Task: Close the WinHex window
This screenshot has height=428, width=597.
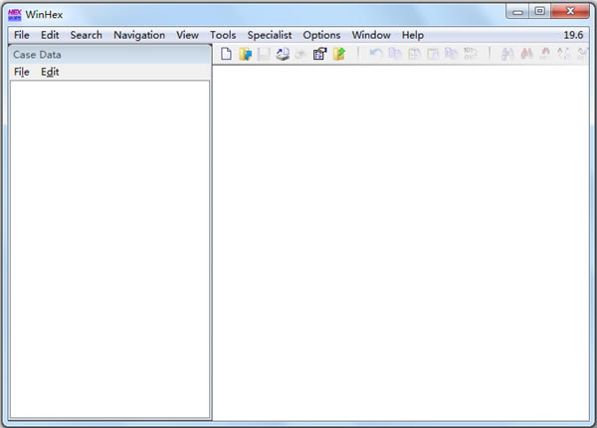Action: tap(570, 11)
